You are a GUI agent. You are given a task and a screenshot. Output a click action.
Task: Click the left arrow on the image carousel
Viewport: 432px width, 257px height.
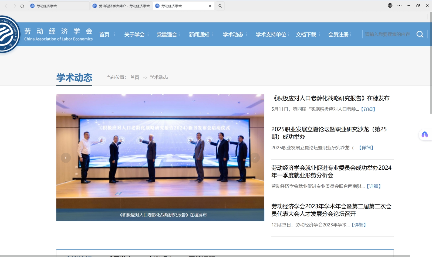(x=66, y=158)
